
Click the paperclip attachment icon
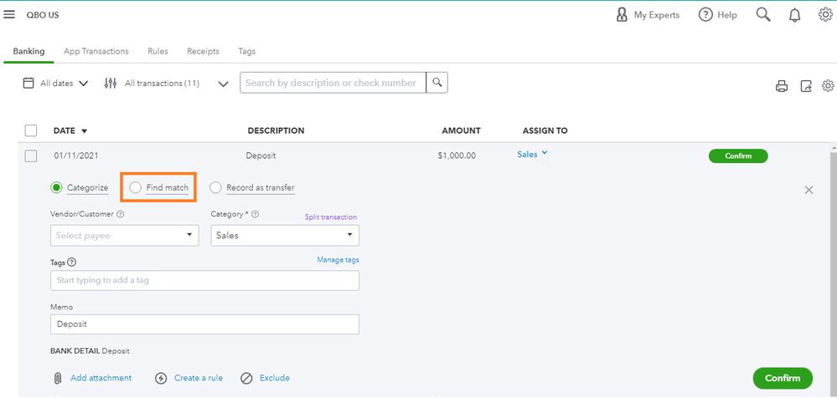58,378
